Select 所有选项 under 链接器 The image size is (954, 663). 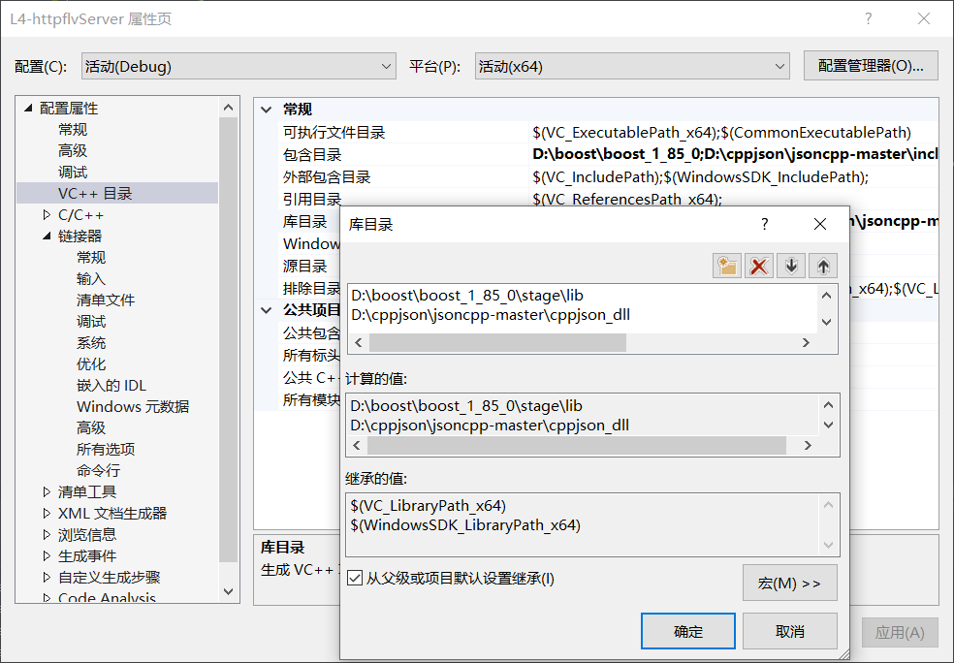pos(106,449)
